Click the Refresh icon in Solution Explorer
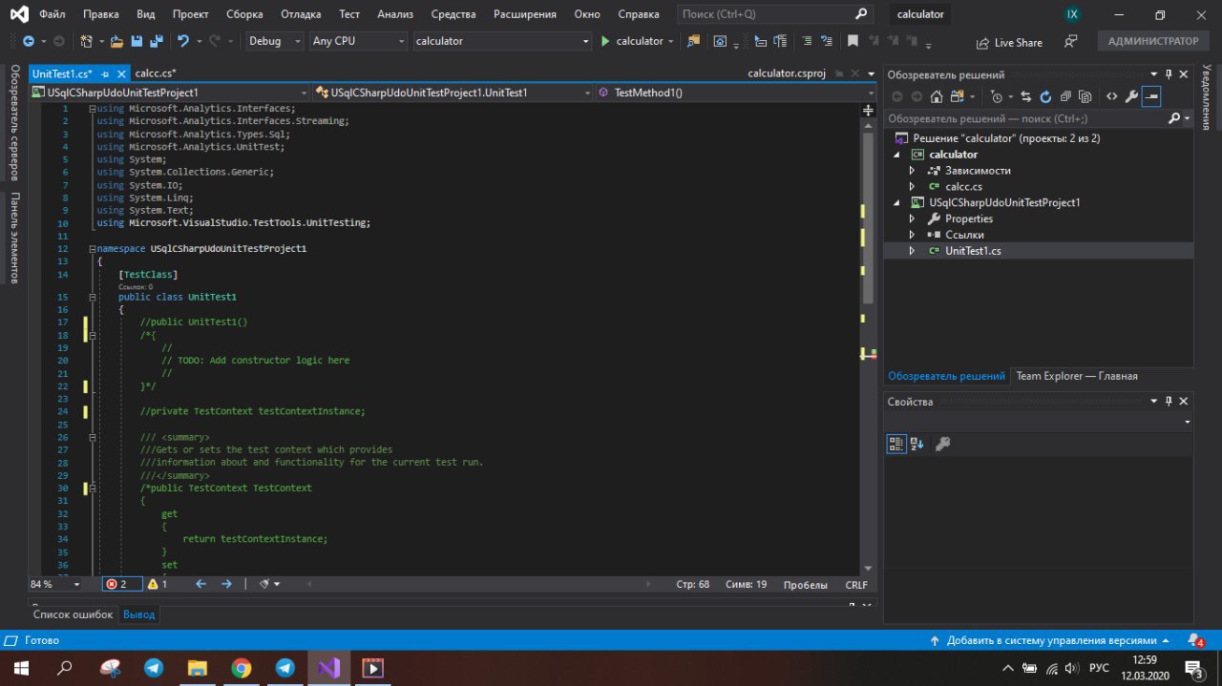1222x686 pixels. coord(1045,96)
